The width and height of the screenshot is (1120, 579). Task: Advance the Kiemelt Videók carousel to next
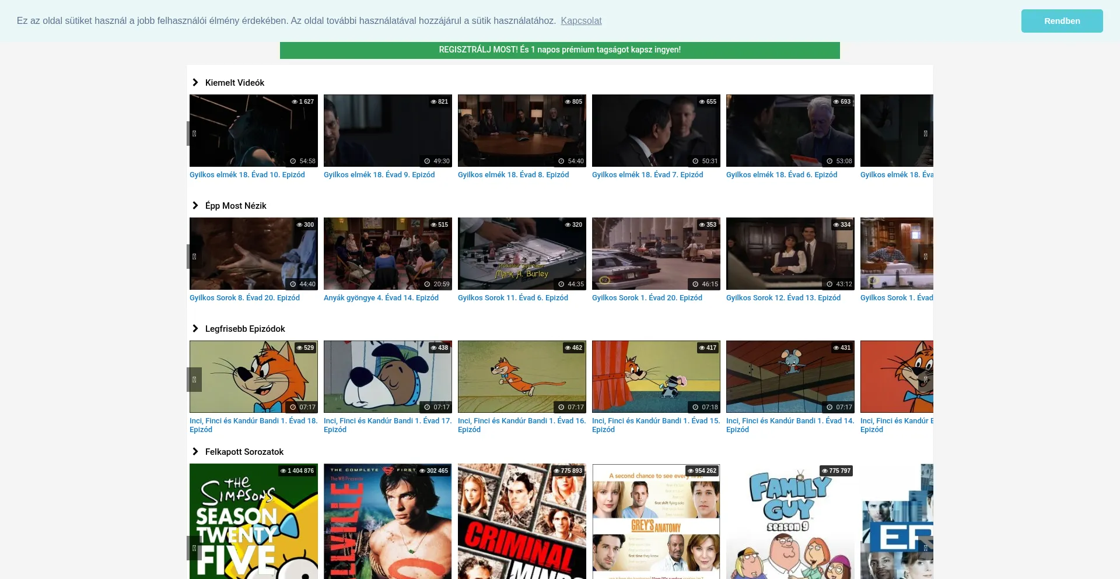click(x=926, y=134)
